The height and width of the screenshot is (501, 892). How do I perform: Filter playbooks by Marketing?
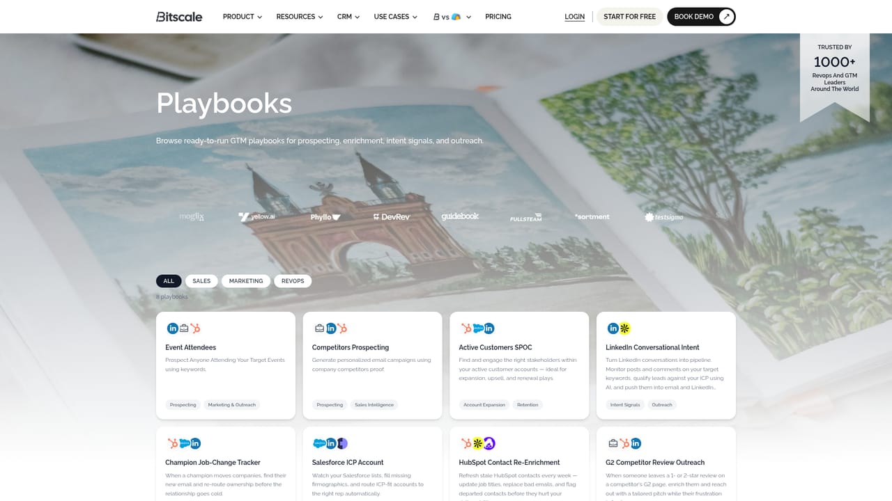click(x=246, y=281)
